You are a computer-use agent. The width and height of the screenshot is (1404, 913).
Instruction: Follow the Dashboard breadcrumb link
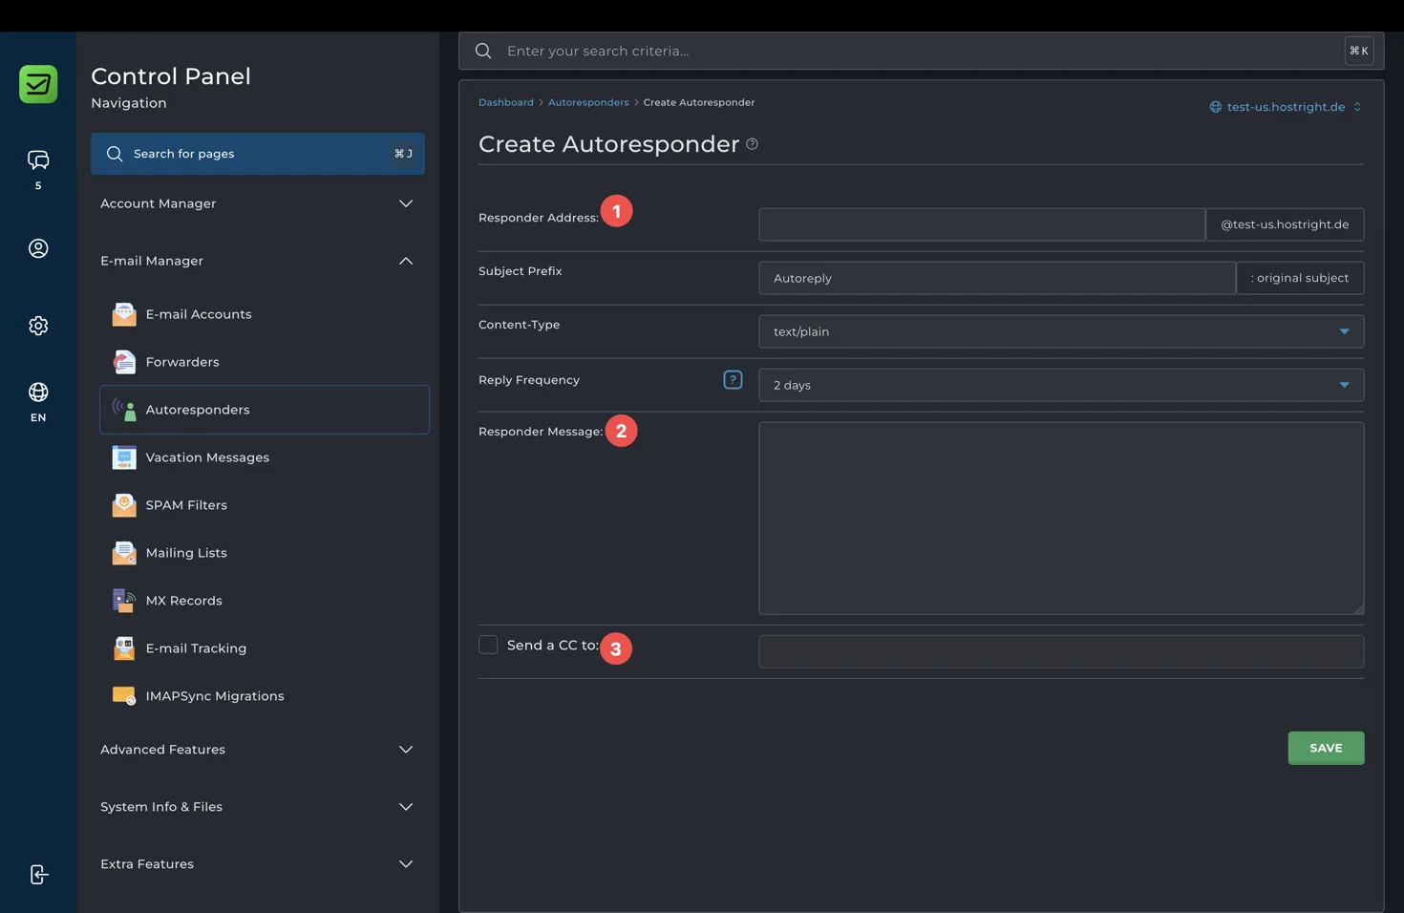[x=506, y=102]
